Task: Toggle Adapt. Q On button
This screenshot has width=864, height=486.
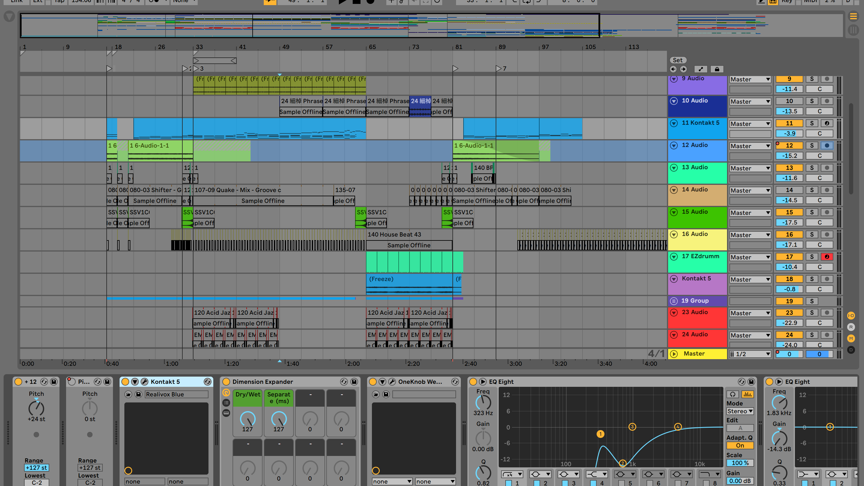Action: 740,445
